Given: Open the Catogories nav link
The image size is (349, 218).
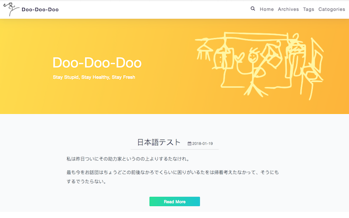Looking at the screenshot, I should tap(332, 9).
